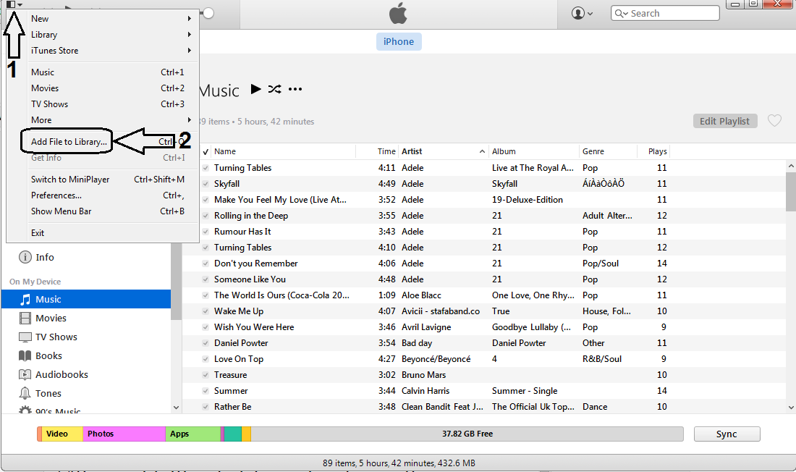Sort by Time column header

click(377, 151)
